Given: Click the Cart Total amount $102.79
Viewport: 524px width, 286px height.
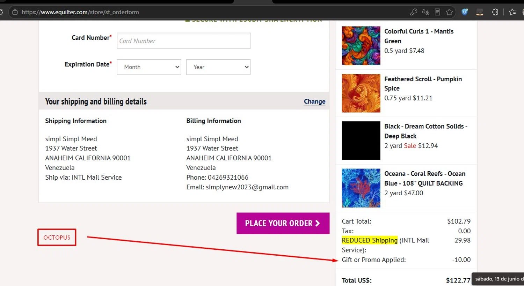Looking at the screenshot, I should pos(459,221).
